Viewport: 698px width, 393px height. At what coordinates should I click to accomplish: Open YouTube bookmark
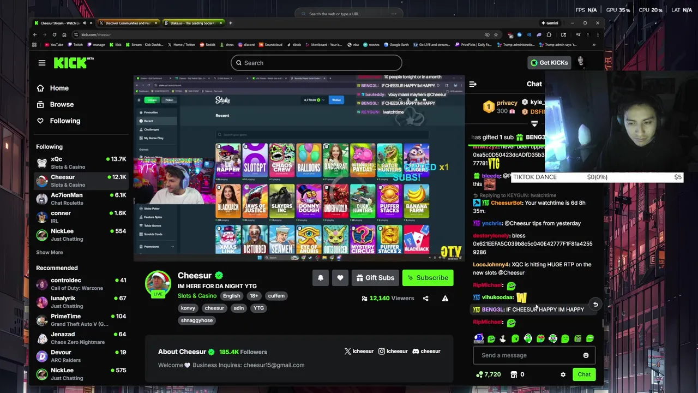(54, 45)
